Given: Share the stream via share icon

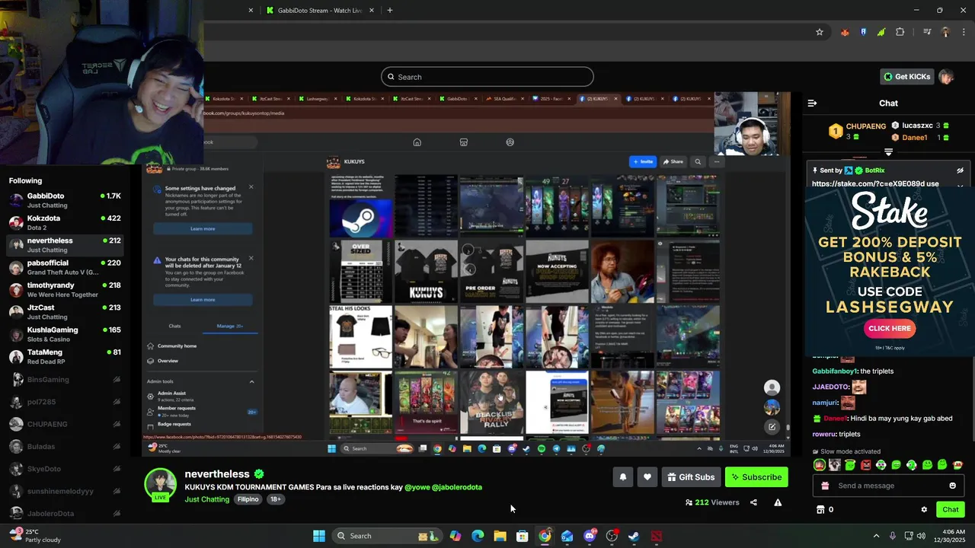Looking at the screenshot, I should pyautogui.click(x=753, y=502).
